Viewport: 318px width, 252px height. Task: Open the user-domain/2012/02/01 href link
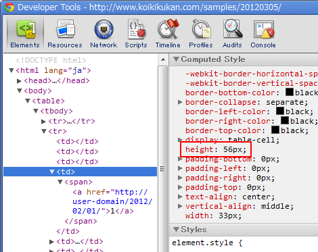[x=112, y=201]
